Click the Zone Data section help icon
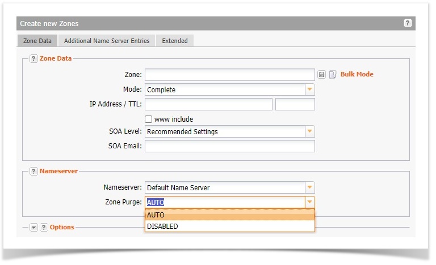Screen dimensions: 436x265 coord(33,58)
